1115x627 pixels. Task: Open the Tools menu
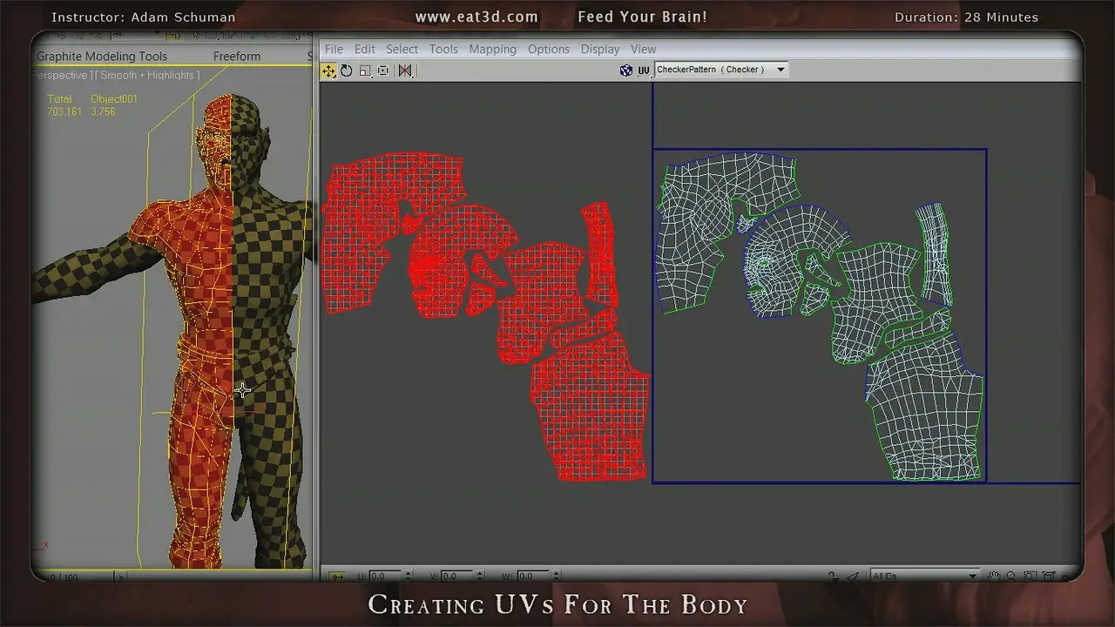click(x=443, y=49)
